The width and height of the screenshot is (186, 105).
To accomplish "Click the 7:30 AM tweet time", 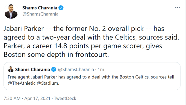I will click(12, 98).
